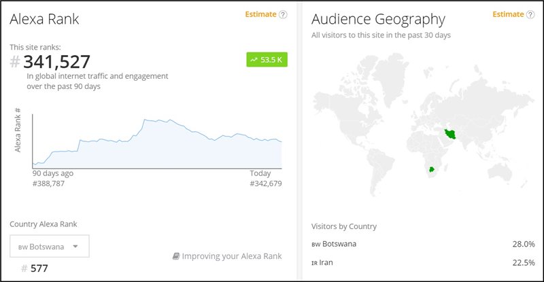Open the Improving your Alexa Rank link
544x282 pixels.
[x=227, y=256]
